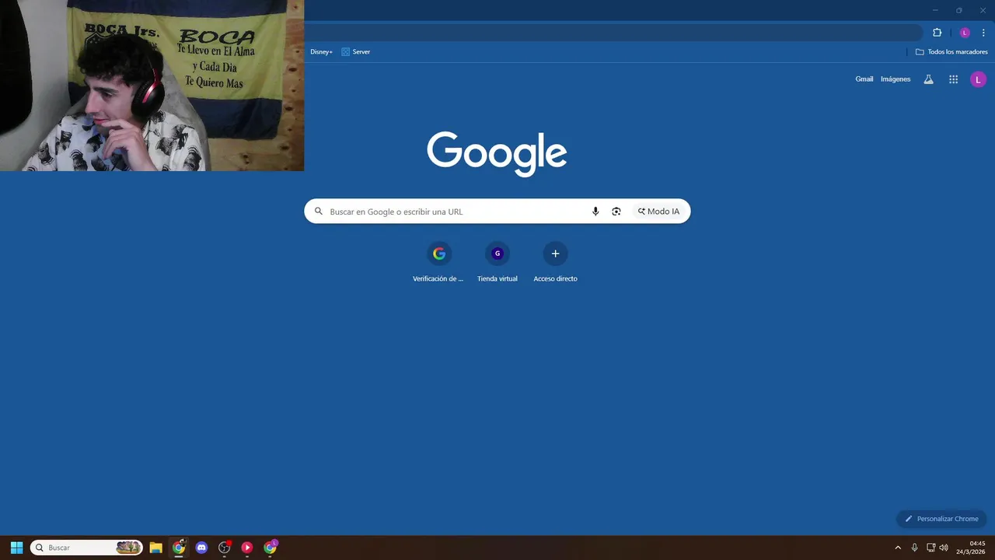This screenshot has width=995, height=560.
Task: Focus the Buscar en Google search box
Action: pos(497,212)
